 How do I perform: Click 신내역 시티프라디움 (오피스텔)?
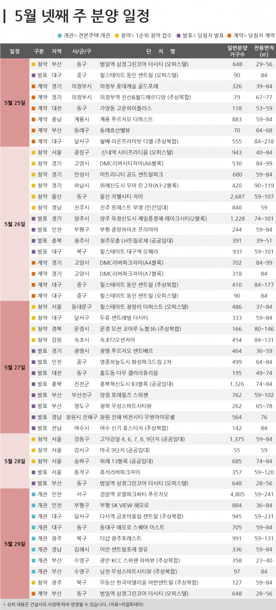pos(138,152)
